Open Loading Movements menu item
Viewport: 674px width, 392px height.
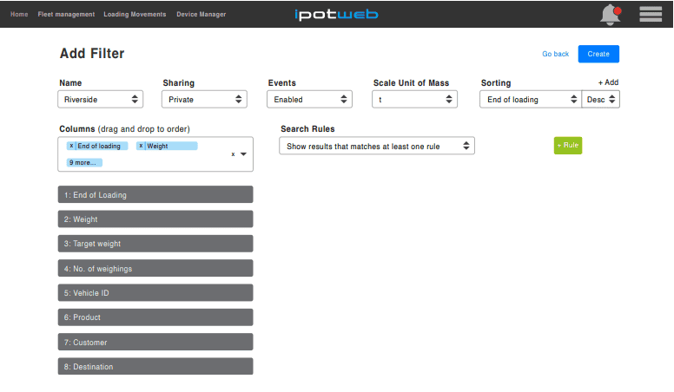tap(135, 15)
